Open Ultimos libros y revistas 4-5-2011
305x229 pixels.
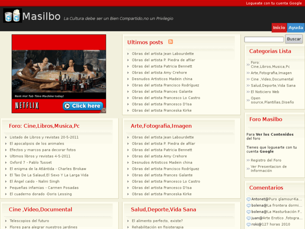point(40,156)
